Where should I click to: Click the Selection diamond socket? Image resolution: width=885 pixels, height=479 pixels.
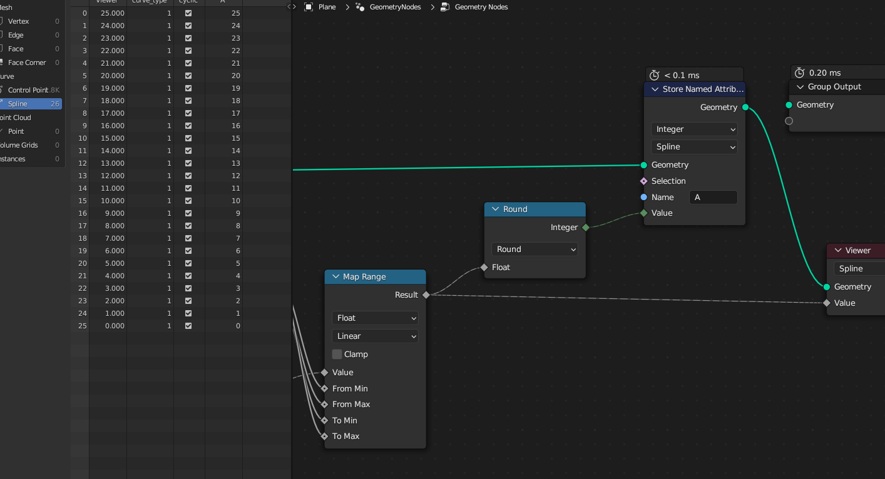(644, 181)
